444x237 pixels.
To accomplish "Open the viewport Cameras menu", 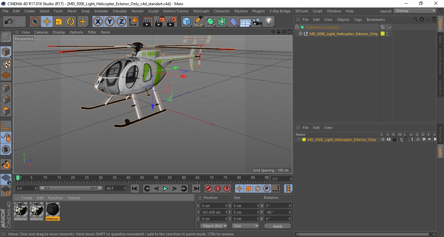I will point(41,32).
